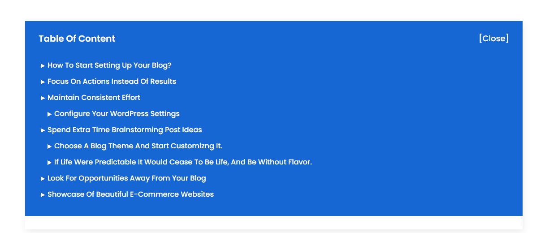The width and height of the screenshot is (545, 233).
Task: Click arrow before 'Look For Opportunities'
Action: 43,179
